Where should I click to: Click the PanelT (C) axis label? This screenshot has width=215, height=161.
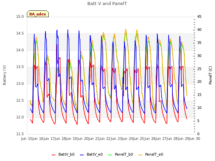210,75
